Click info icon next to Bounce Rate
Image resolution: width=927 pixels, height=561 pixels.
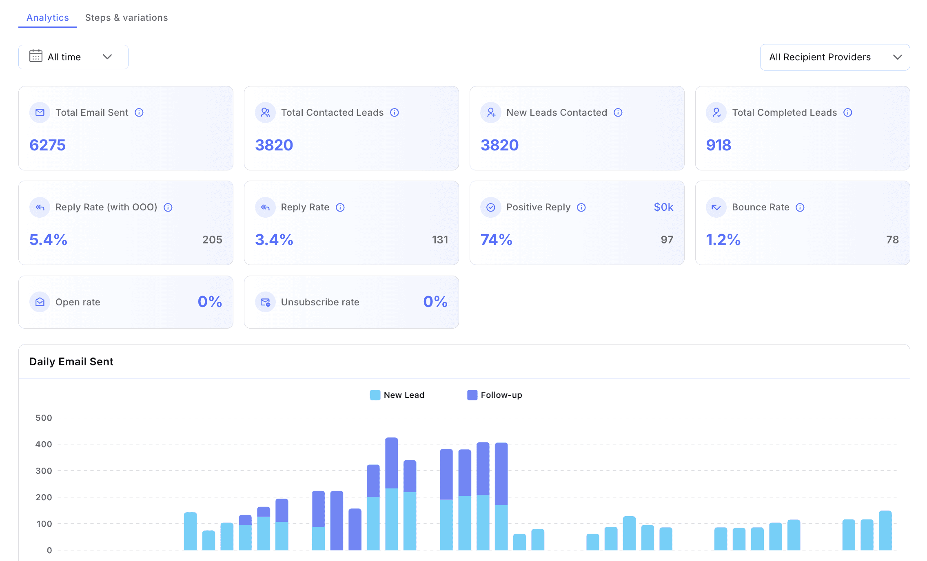coord(800,208)
